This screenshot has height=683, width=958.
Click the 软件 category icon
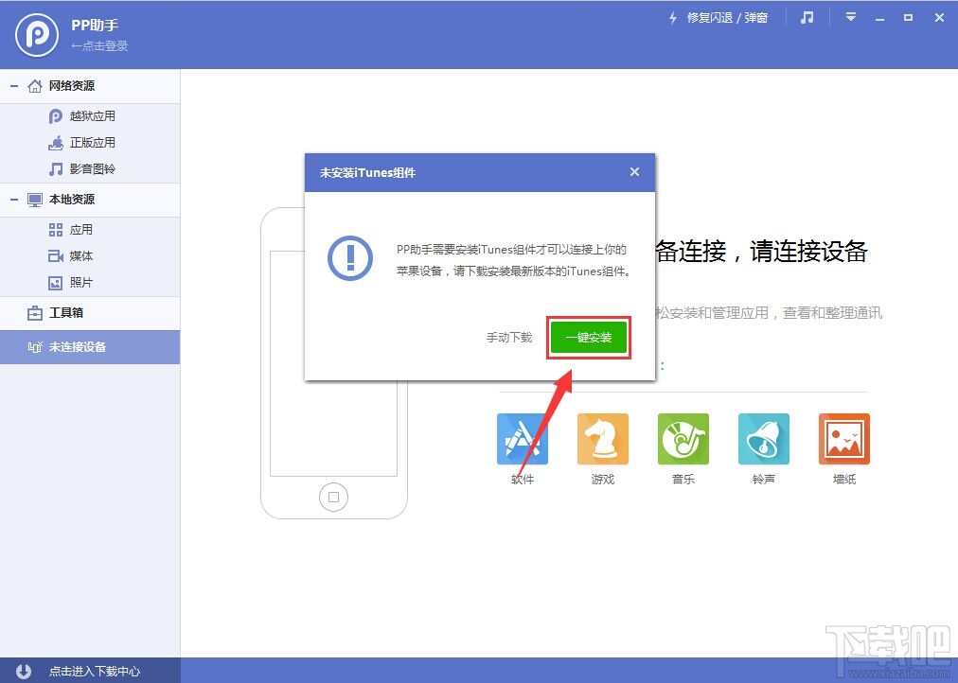[522, 438]
